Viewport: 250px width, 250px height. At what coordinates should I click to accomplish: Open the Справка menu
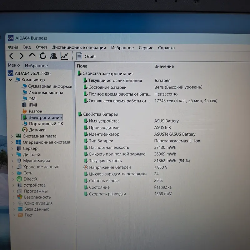pyautogui.click(x=166, y=48)
